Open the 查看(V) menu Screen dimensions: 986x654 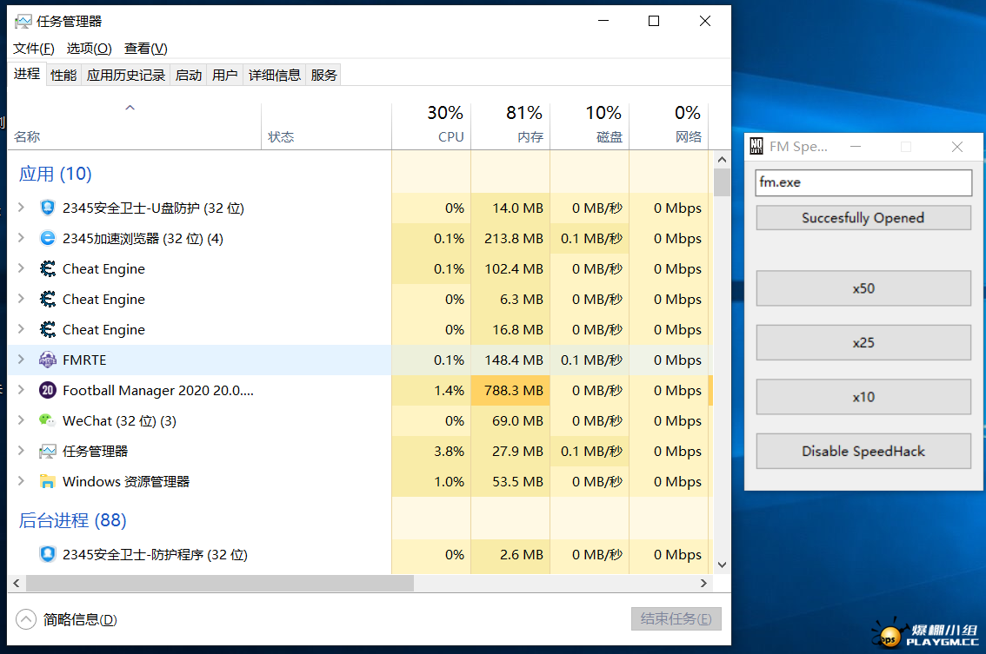[x=146, y=49]
